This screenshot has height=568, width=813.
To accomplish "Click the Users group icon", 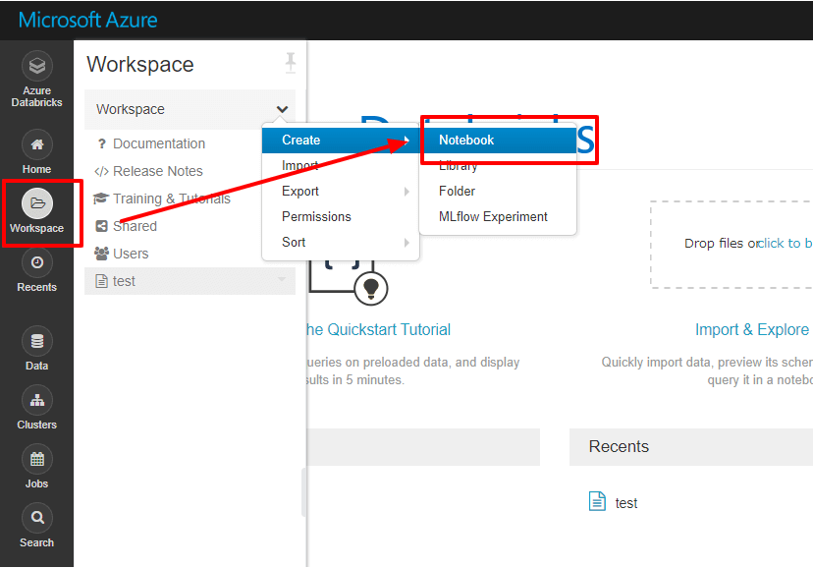I will pyautogui.click(x=102, y=254).
